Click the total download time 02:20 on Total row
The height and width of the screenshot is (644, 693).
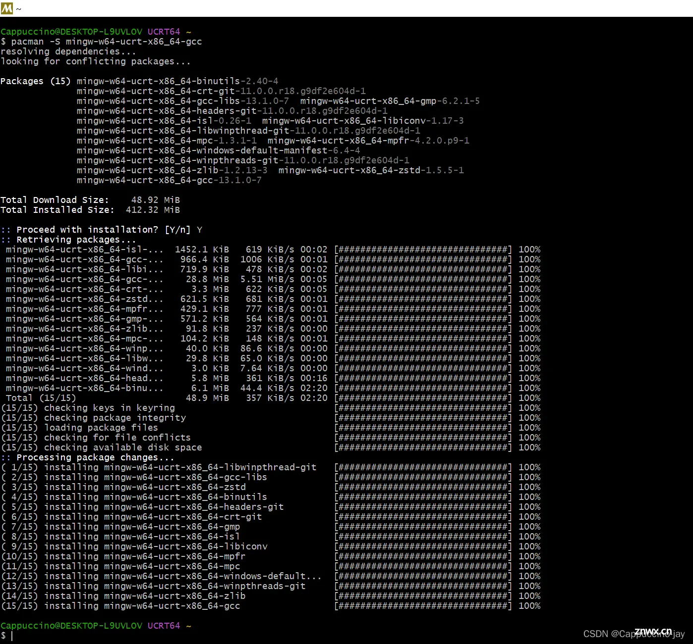point(314,398)
